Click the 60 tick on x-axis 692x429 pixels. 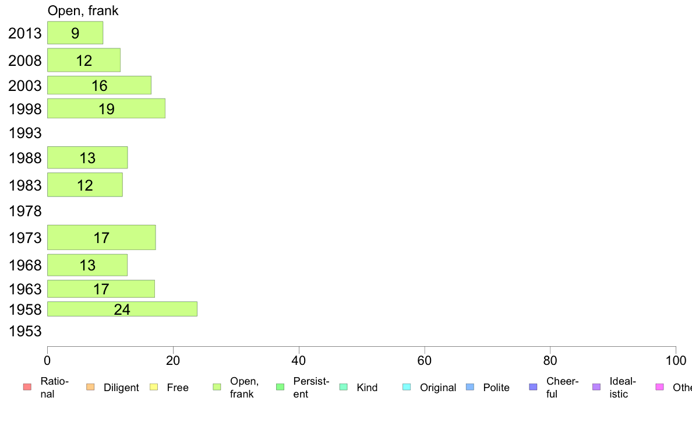(x=424, y=361)
